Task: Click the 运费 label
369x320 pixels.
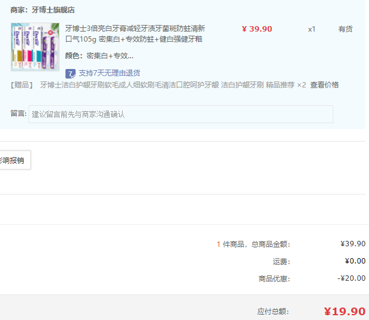Action: 282,262
